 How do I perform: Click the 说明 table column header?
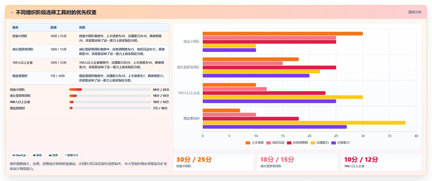(82, 28)
